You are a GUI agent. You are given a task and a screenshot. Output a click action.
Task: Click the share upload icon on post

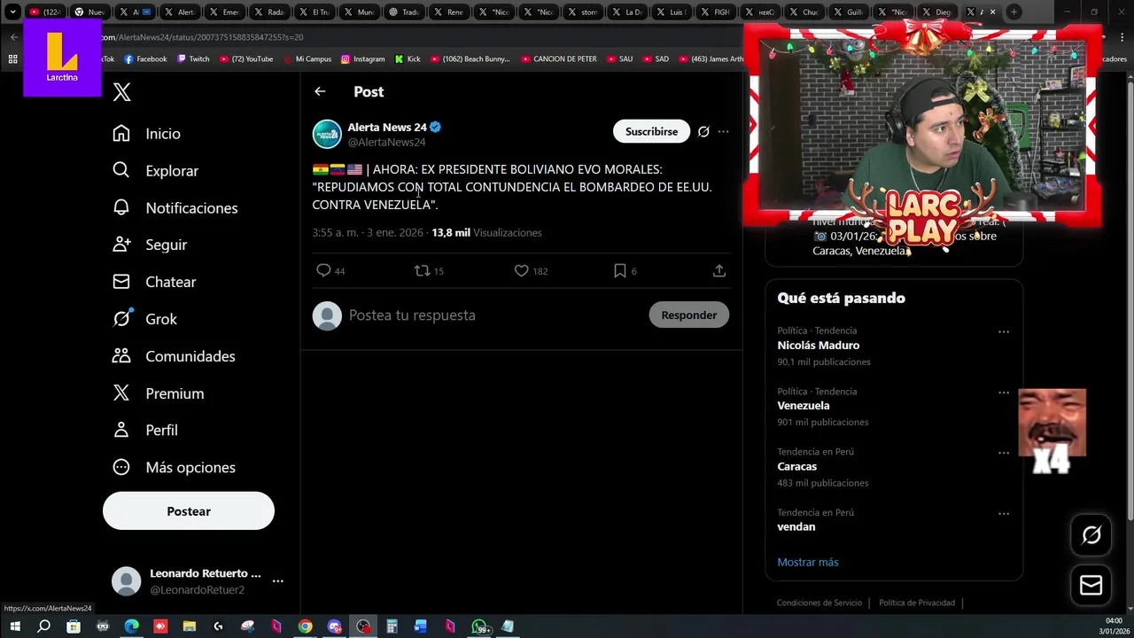[x=719, y=270]
